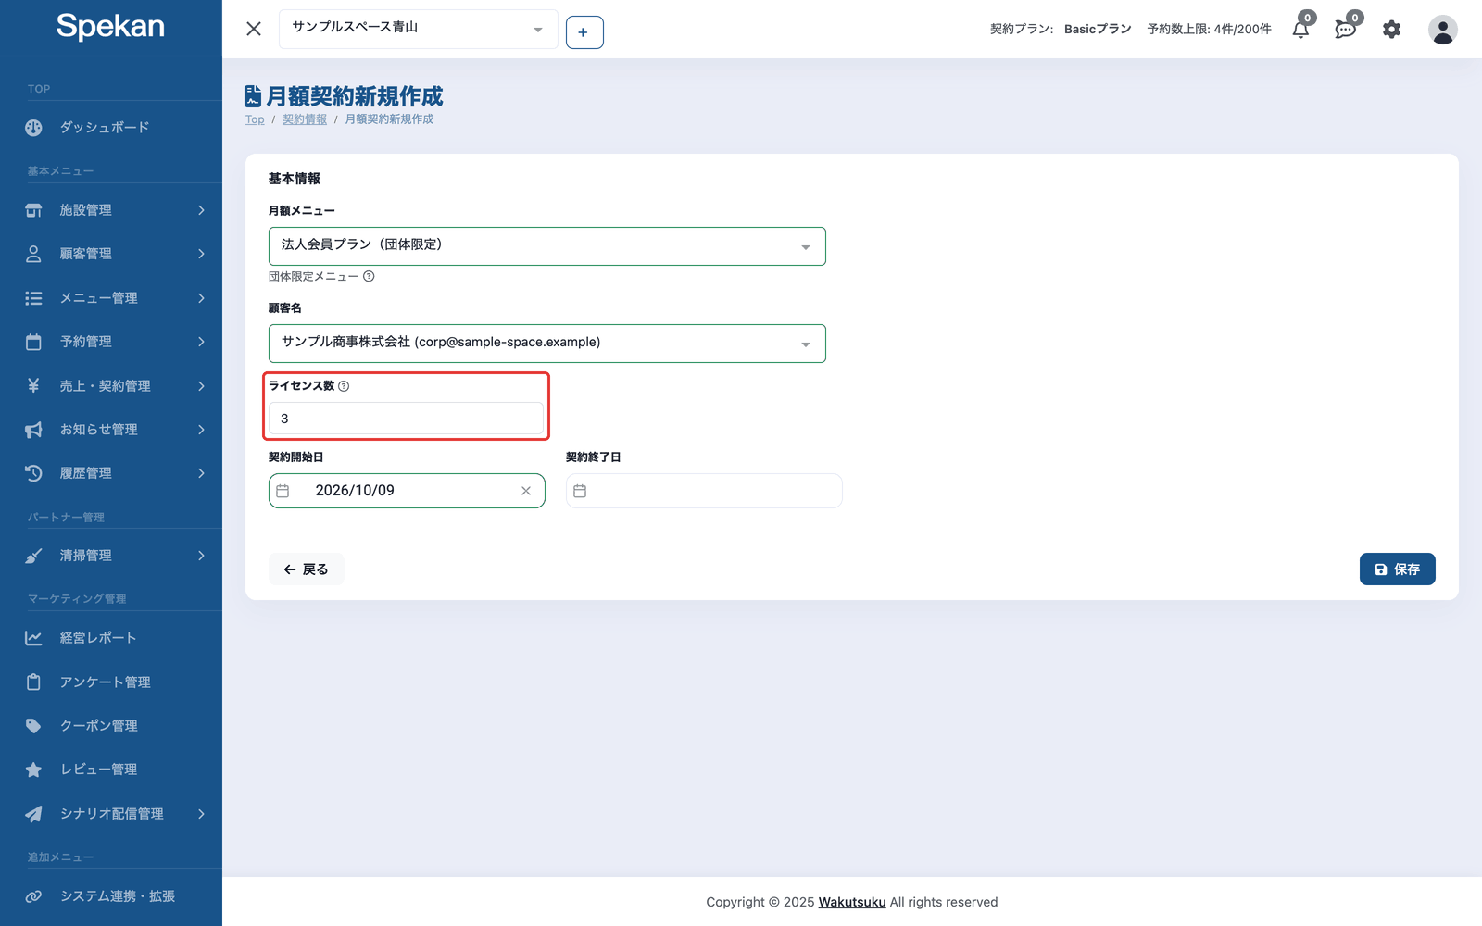Expand the お知らせ管理 menu
Screen dimensions: 1482x926
click(111, 430)
